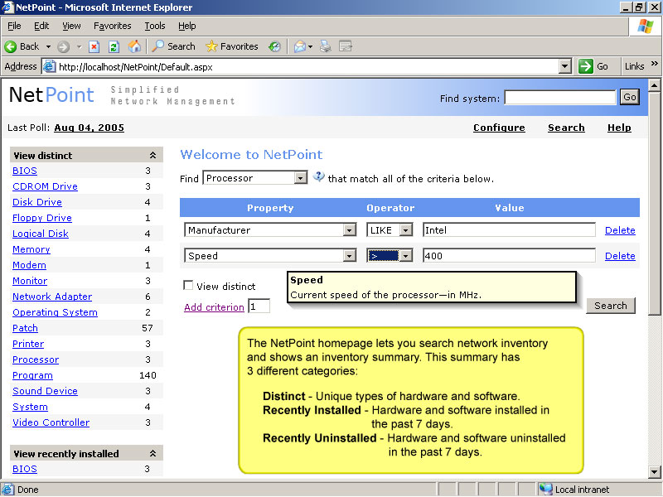Open the Video Controller link
The height and width of the screenshot is (497, 663).
(x=51, y=422)
